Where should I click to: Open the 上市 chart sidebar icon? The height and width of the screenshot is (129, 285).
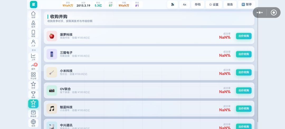pos(33,57)
